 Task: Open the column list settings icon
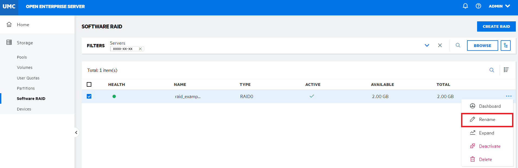(x=506, y=70)
